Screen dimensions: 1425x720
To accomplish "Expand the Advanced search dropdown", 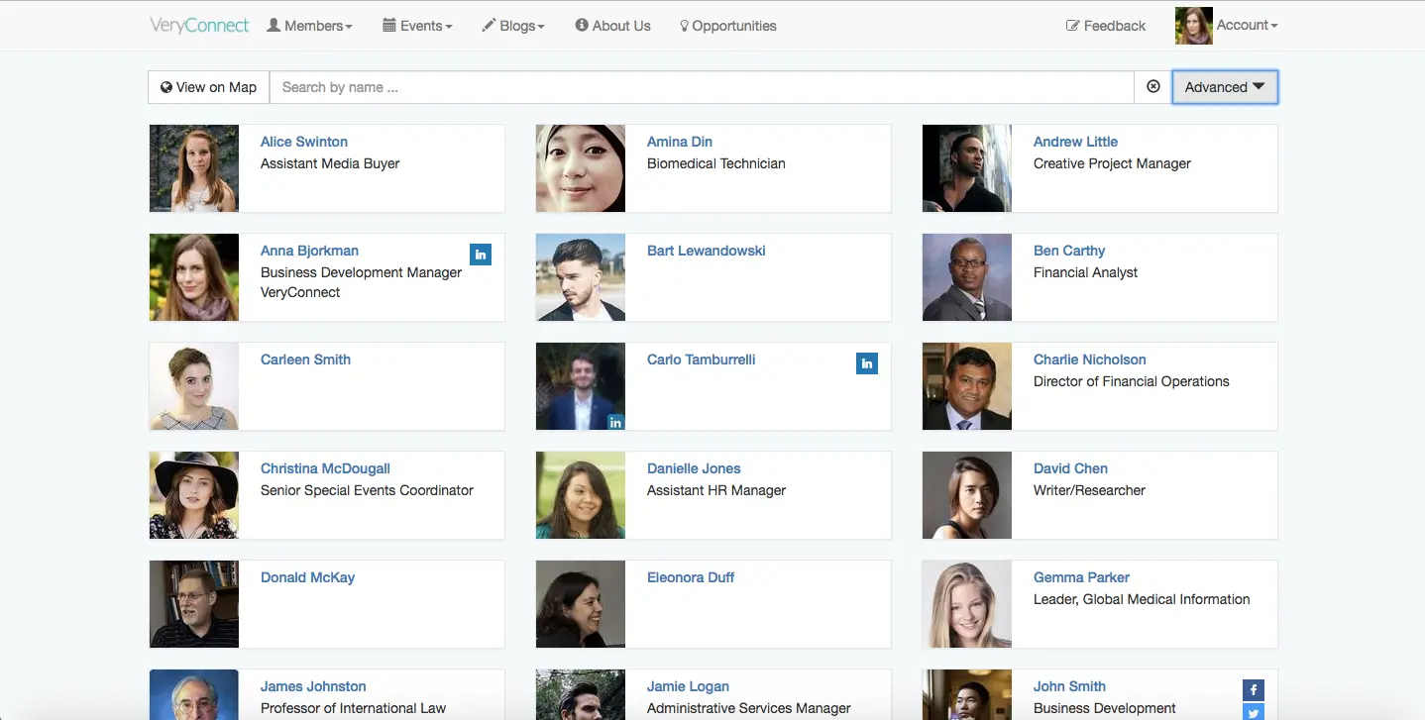I will (1225, 87).
